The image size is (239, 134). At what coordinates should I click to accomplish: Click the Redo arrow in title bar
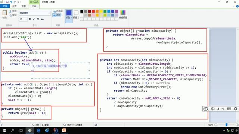click(15, 2)
